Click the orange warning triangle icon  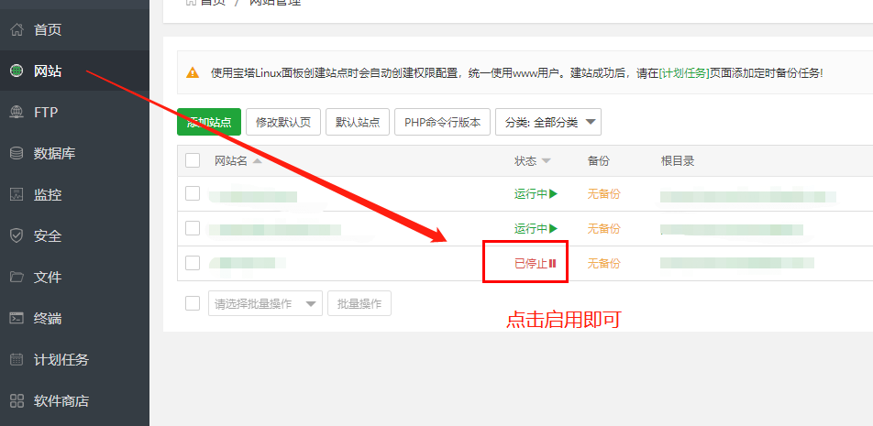point(193,72)
